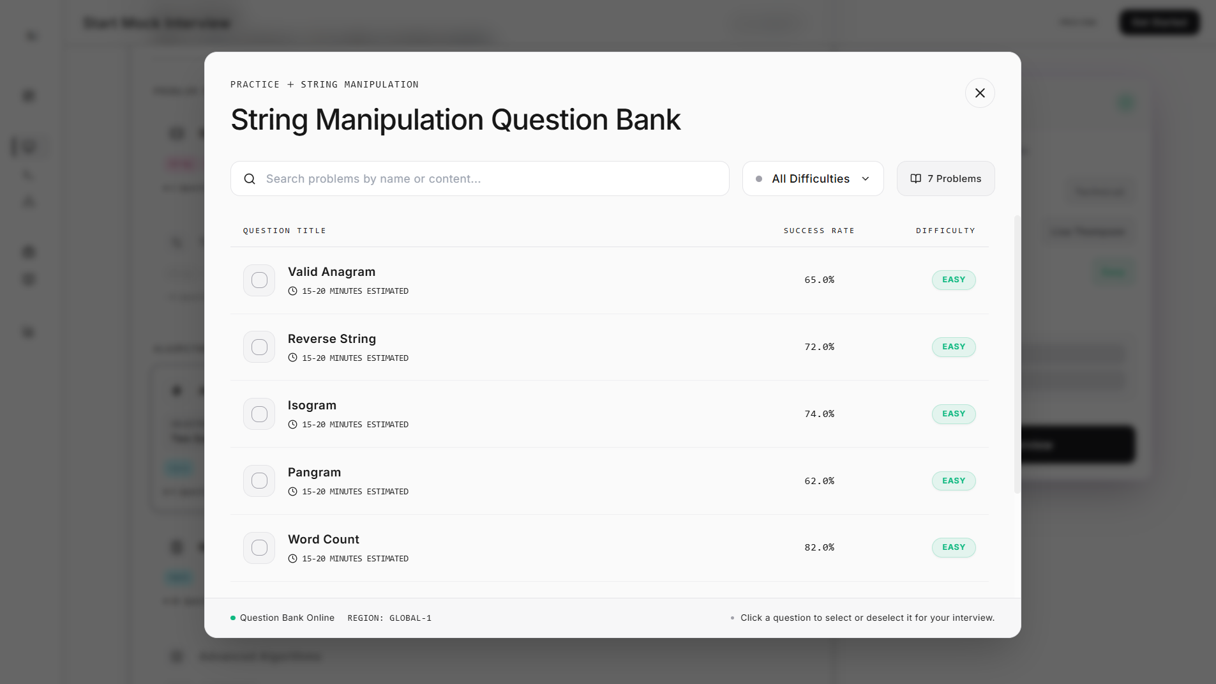Click the QUESTION TITLE column header
Viewport: 1216px width, 684px height.
[x=285, y=231]
